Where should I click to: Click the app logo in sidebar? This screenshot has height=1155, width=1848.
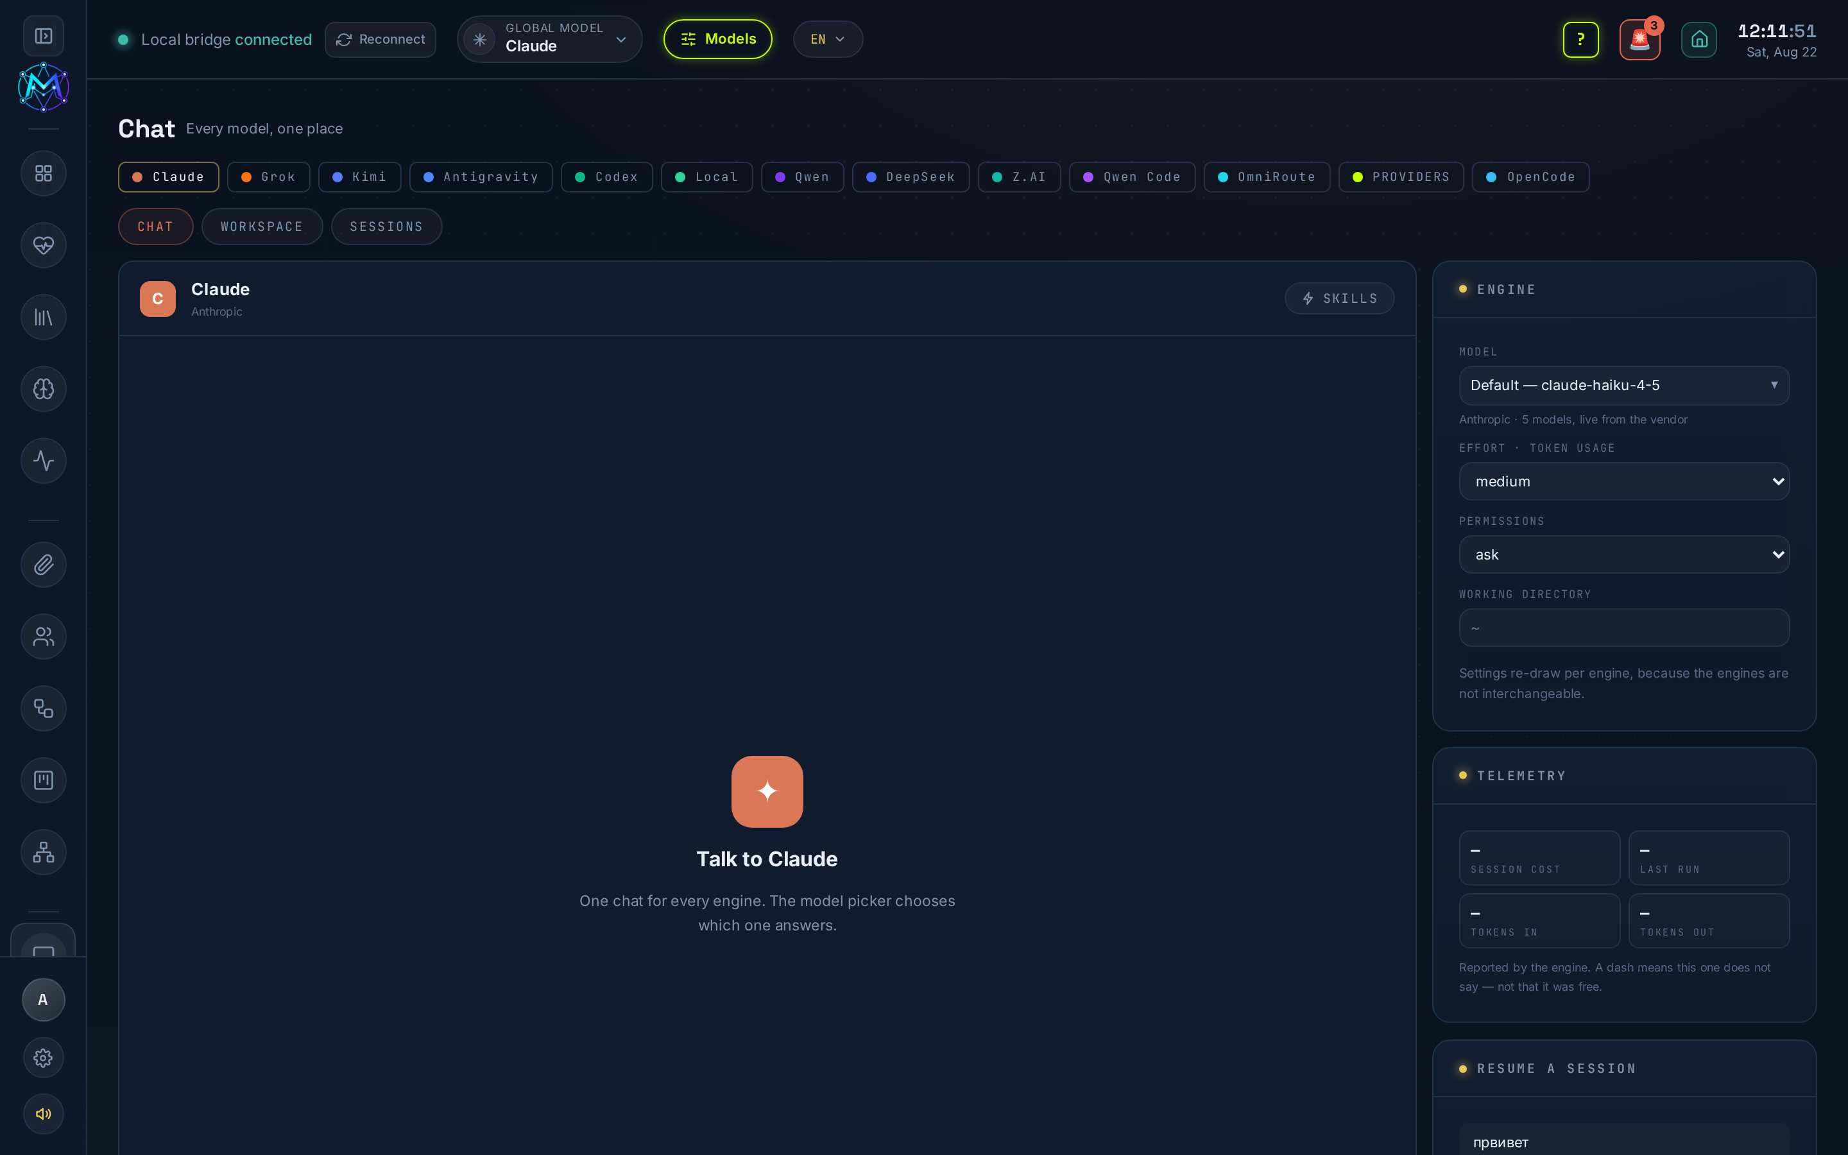(x=44, y=87)
